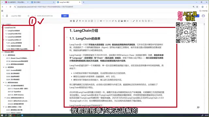The image size is (209, 117).
Task: Bookmark this page with the star icon
Action: click(x=197, y=7)
